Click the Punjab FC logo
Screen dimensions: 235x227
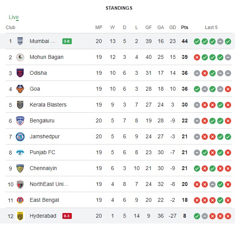click(x=20, y=152)
